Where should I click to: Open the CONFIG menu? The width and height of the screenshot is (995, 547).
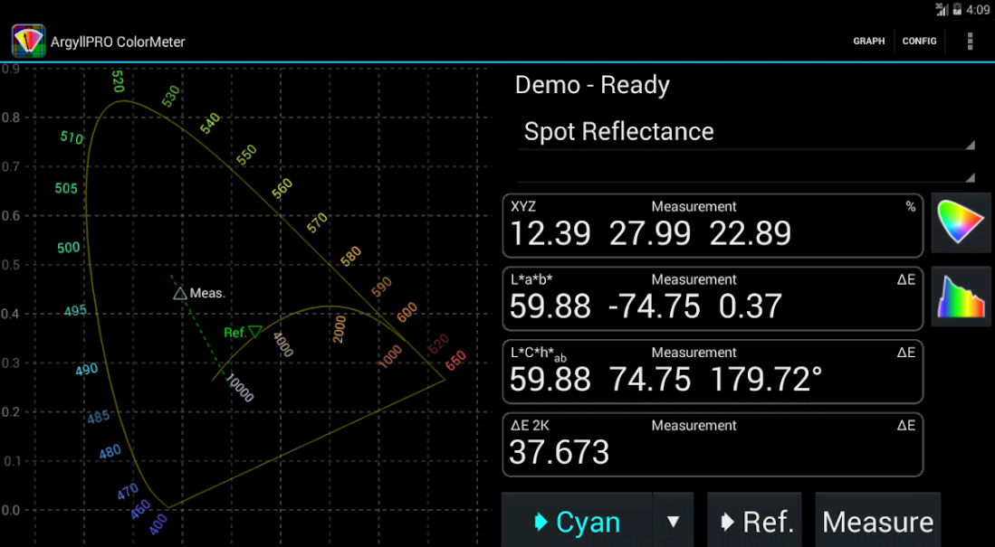pos(920,42)
